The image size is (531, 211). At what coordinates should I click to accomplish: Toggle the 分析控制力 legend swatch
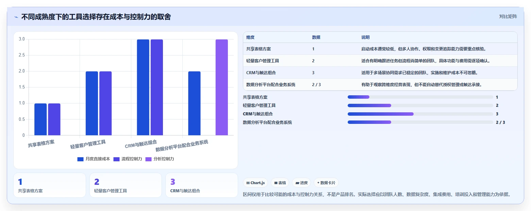click(x=148, y=159)
